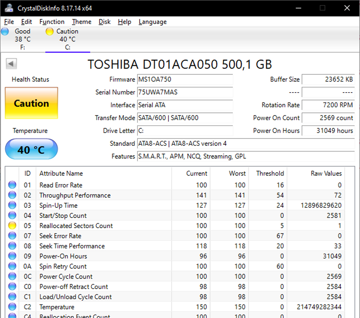Click the yellow Caution status icon for disk C:
The width and height of the screenshot is (360, 318).
pyautogui.click(x=50, y=31)
